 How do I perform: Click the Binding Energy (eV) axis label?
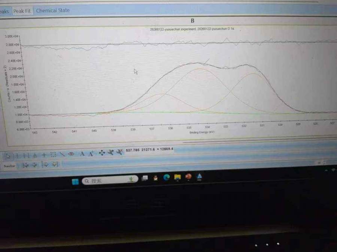pos(202,133)
